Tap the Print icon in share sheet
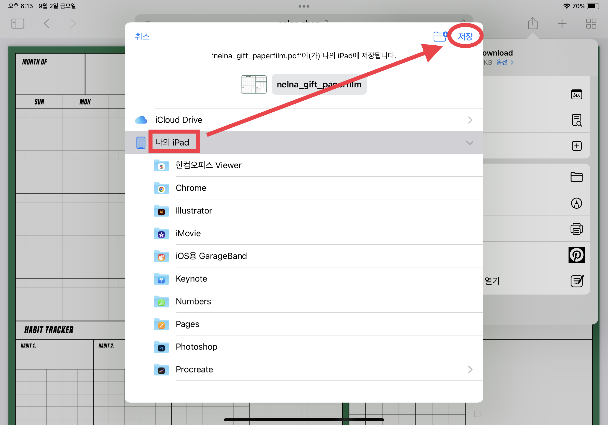The height and width of the screenshot is (425, 608). [x=576, y=229]
